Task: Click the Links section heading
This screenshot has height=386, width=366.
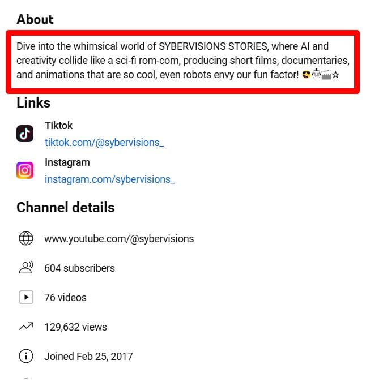Action: pos(33,102)
